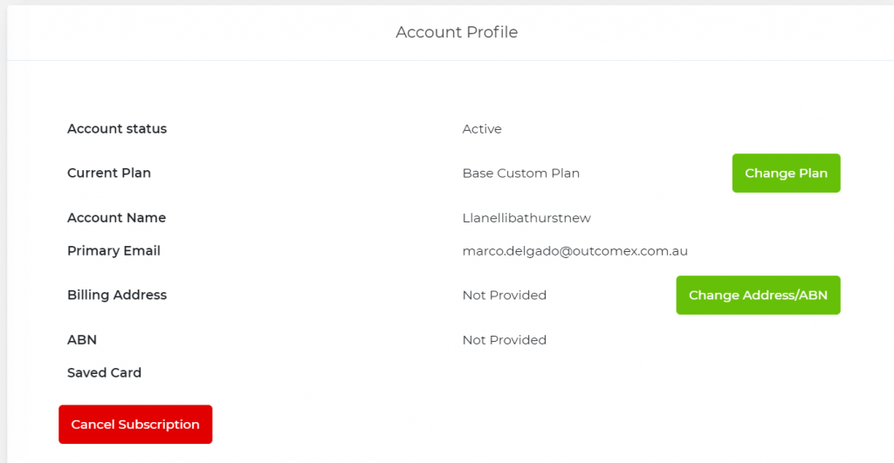Click the ABN field label

tap(82, 340)
